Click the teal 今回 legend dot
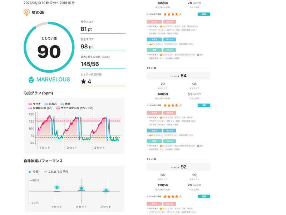Image resolution: width=286 pixels, height=215 pixels. pyautogui.click(x=30, y=172)
